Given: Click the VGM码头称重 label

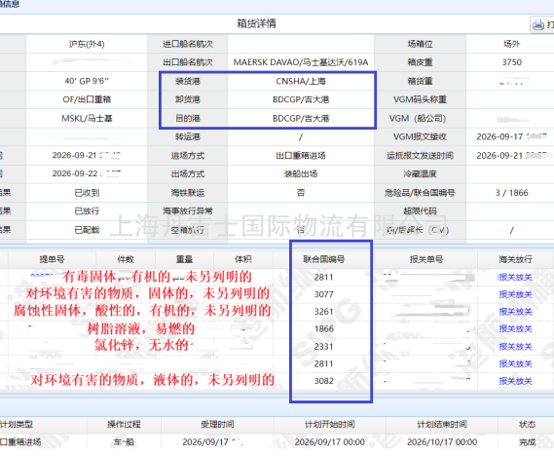Looking at the screenshot, I should coord(420,99).
